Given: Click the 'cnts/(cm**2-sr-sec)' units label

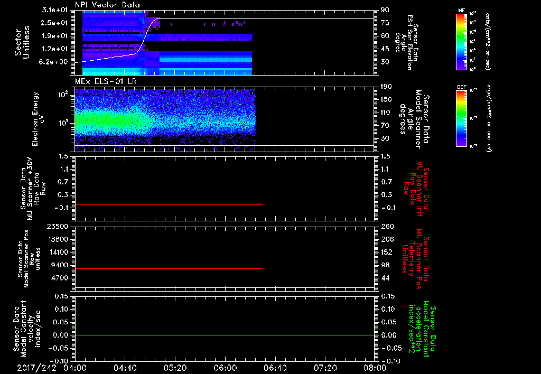Looking at the screenshot, I should click(488, 41).
